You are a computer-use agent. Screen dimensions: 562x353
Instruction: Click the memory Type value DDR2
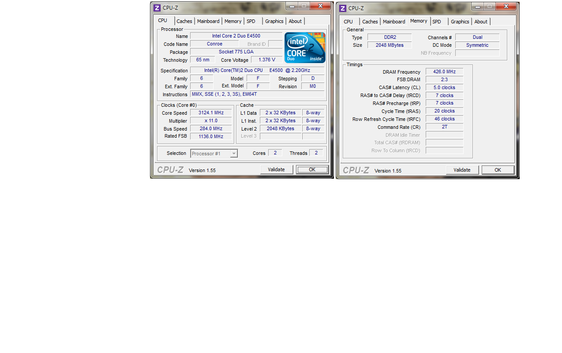390,38
